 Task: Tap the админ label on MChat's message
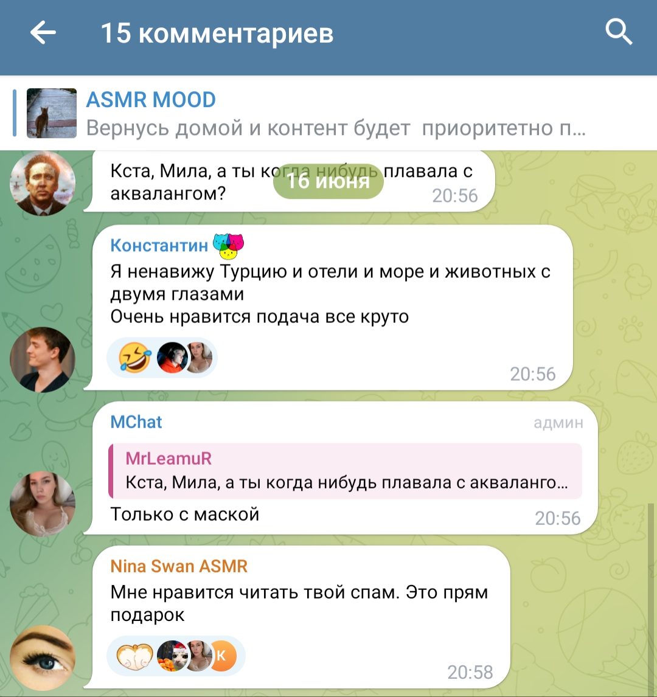coord(558,423)
